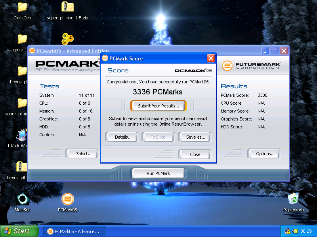Image resolution: width=317 pixels, height=237 pixels.
Task: Launch MemSet from the desktop
Action: (x=22, y=199)
